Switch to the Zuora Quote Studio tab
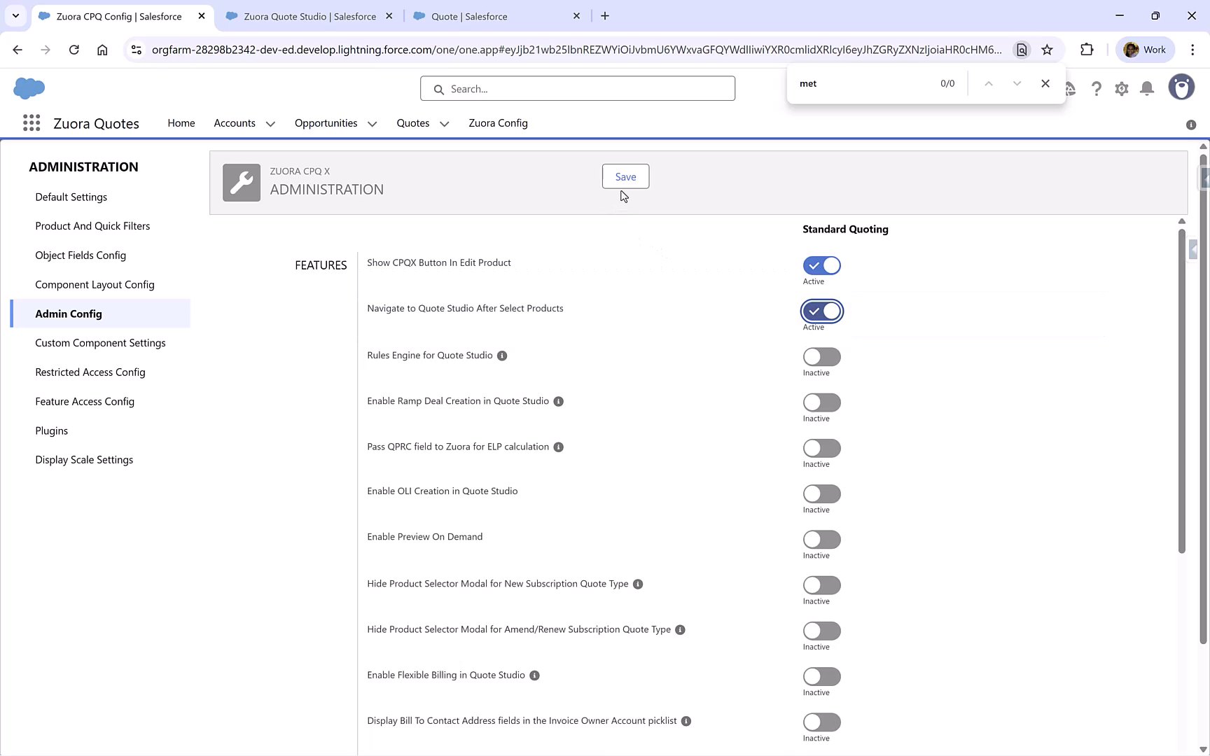The width and height of the screenshot is (1210, 756). (308, 15)
